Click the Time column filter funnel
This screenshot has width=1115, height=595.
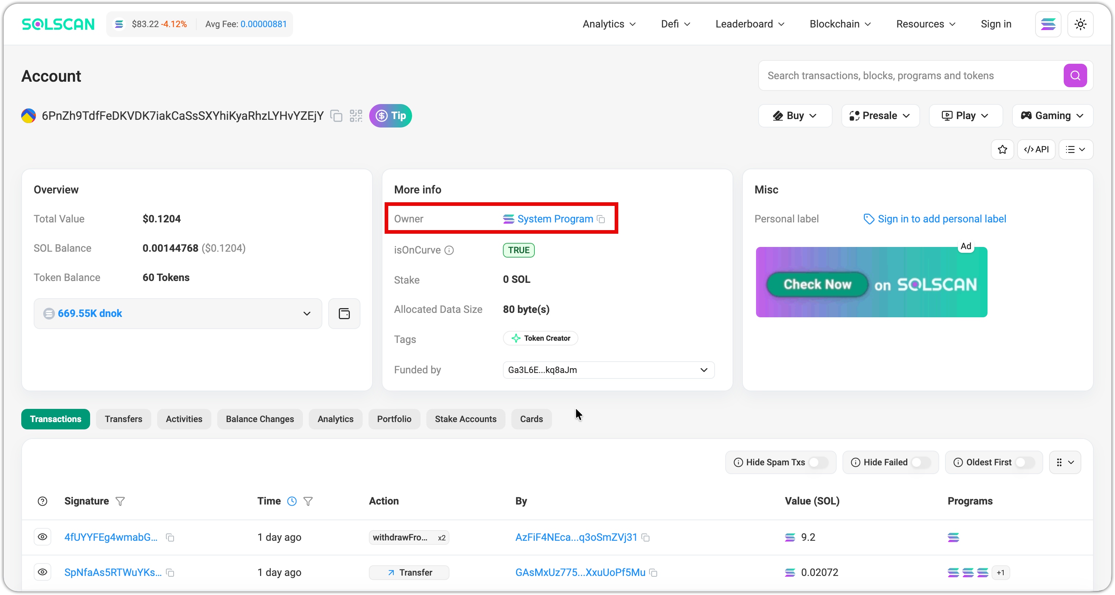point(308,501)
